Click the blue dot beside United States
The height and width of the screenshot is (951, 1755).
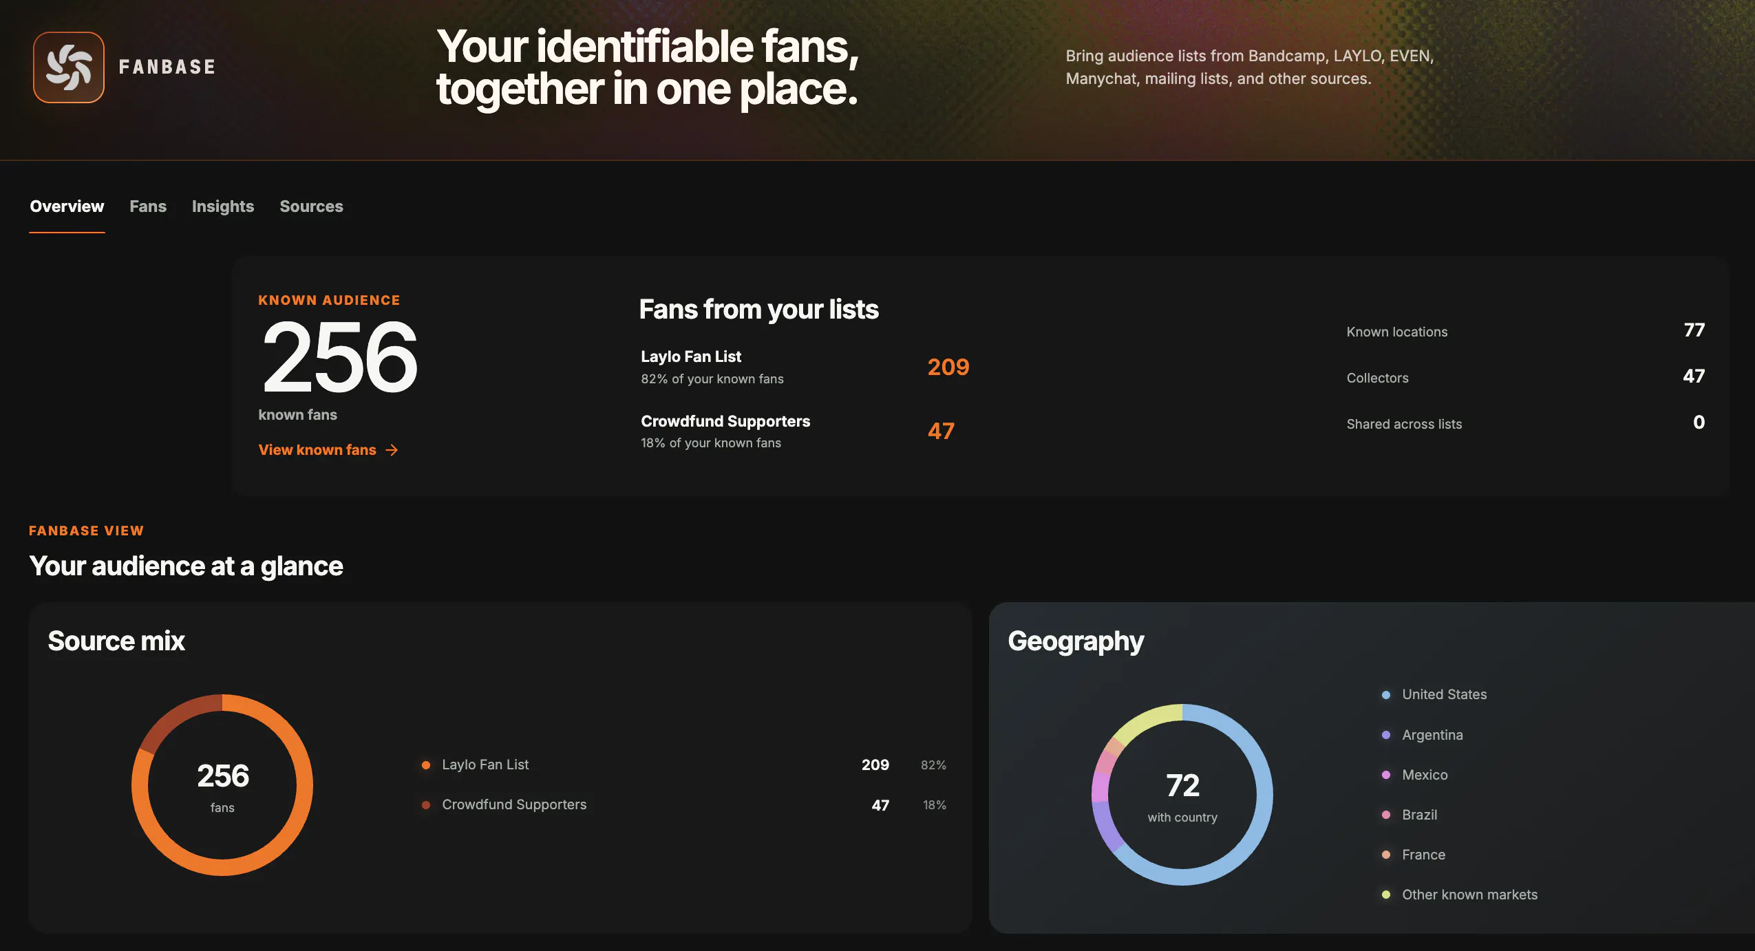(1386, 695)
